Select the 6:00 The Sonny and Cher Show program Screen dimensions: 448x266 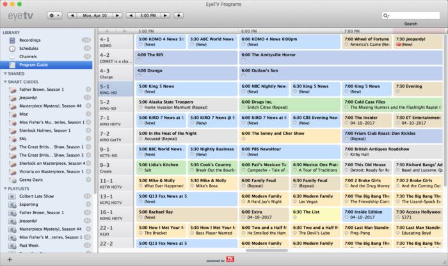tap(289, 136)
